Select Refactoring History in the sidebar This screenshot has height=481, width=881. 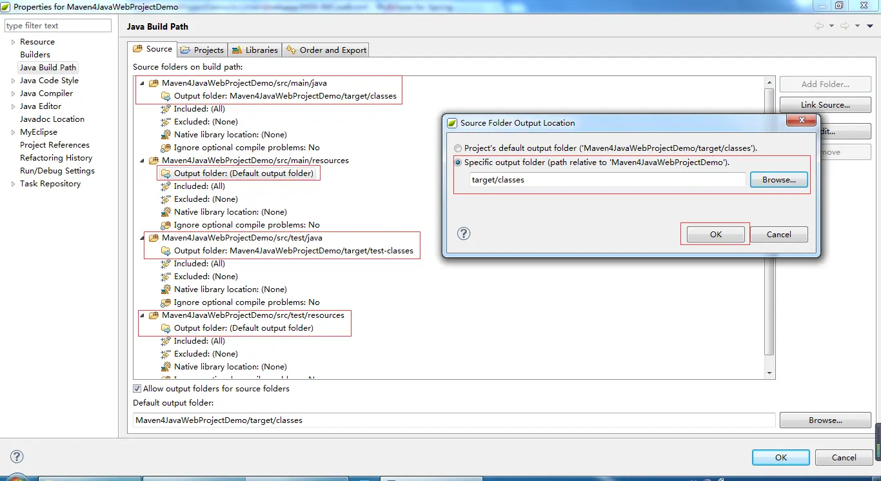tap(56, 158)
